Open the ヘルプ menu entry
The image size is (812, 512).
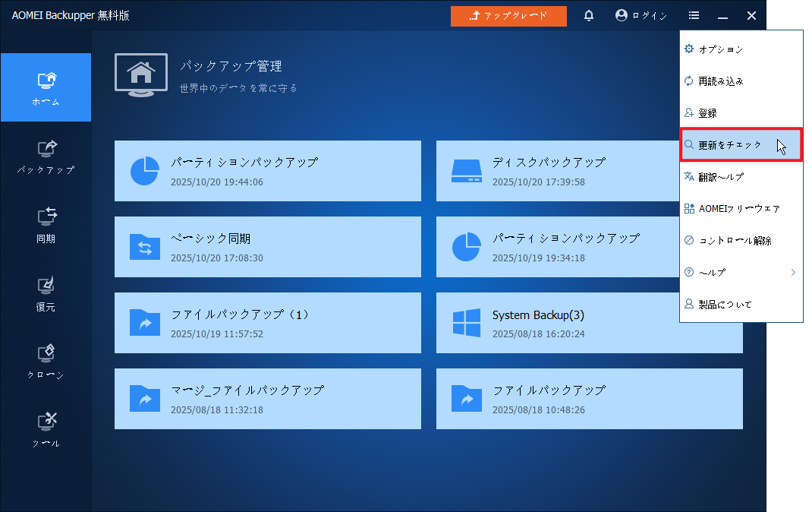[741, 272]
